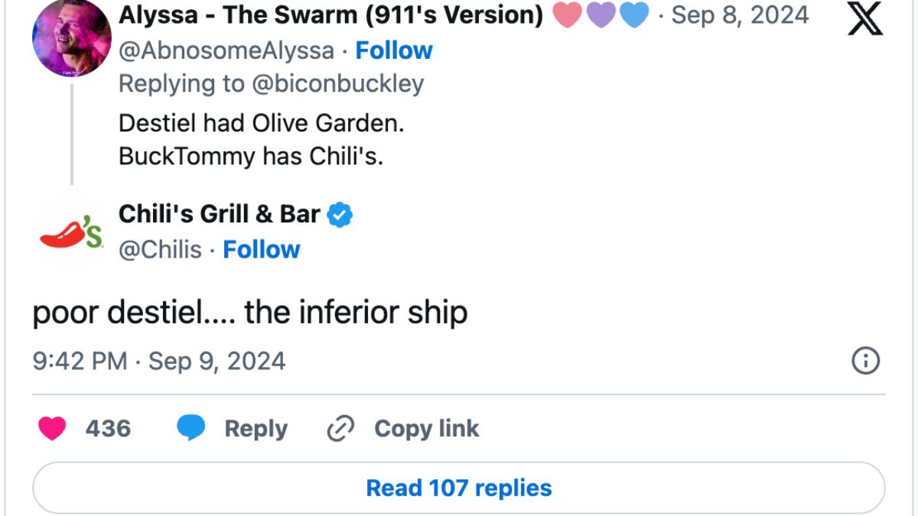
Task: Click the 436 likes count
Action: tap(108, 429)
